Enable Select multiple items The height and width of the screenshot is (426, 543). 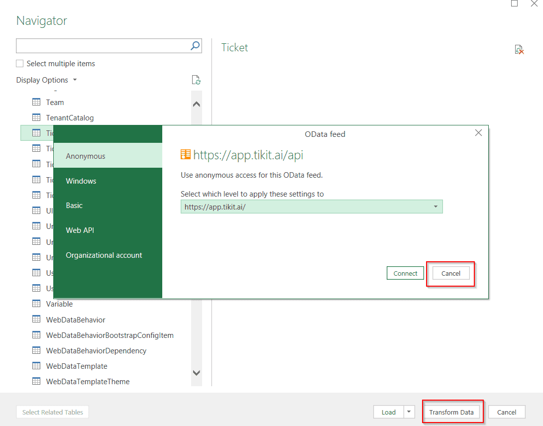click(x=18, y=63)
